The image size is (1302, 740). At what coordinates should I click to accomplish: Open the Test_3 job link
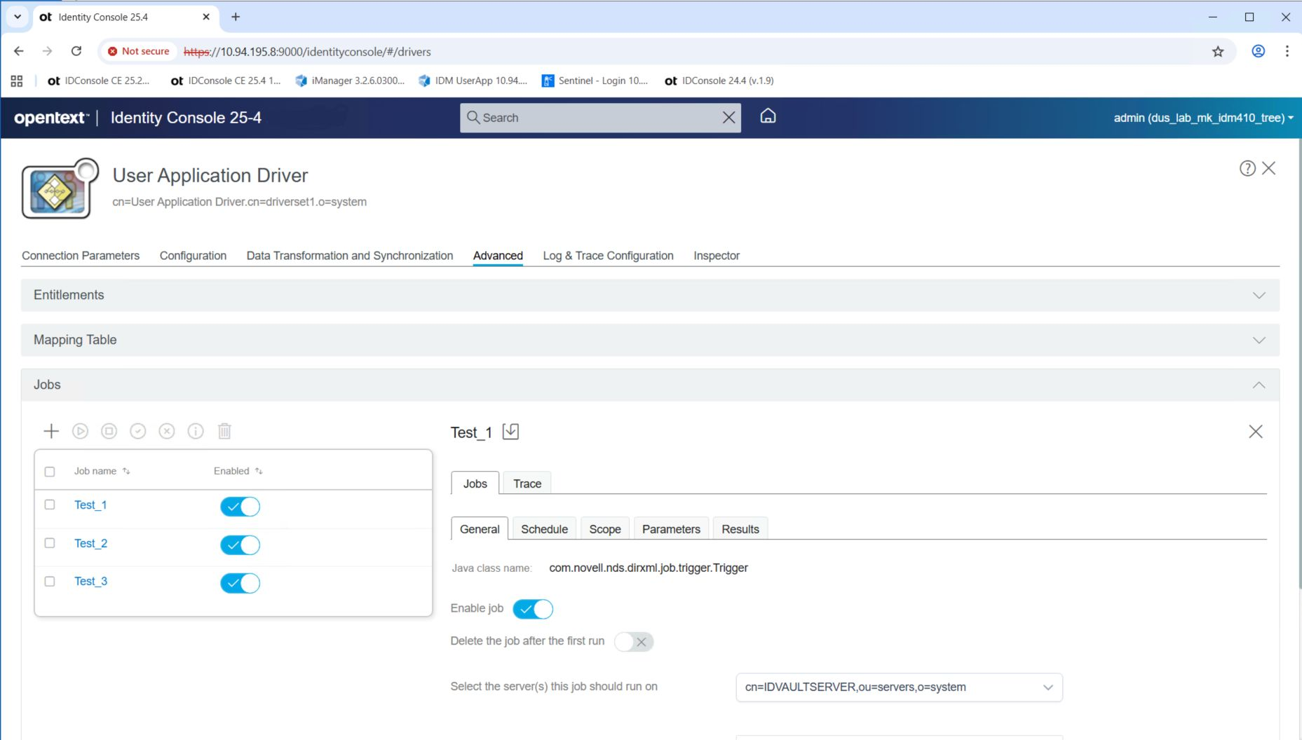pyautogui.click(x=90, y=581)
